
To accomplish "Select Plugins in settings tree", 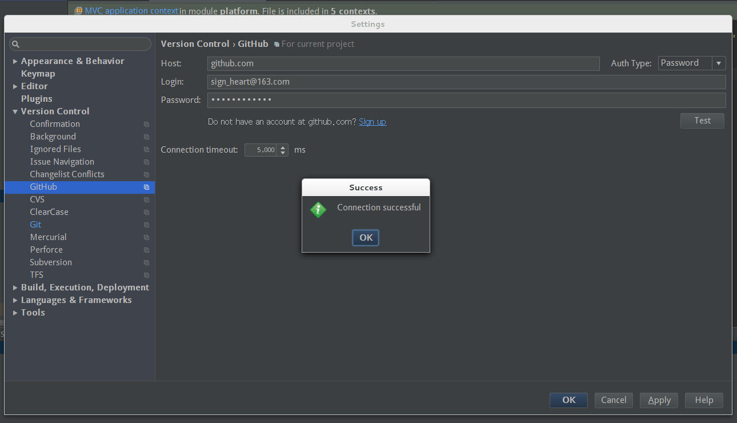I will 37,99.
